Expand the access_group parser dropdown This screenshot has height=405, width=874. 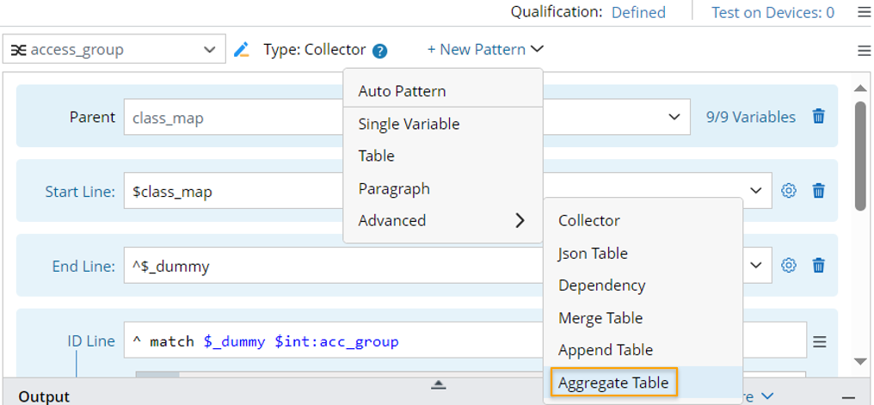[x=209, y=50]
